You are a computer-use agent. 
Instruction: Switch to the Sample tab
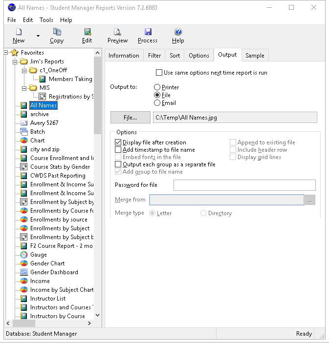coord(255,55)
